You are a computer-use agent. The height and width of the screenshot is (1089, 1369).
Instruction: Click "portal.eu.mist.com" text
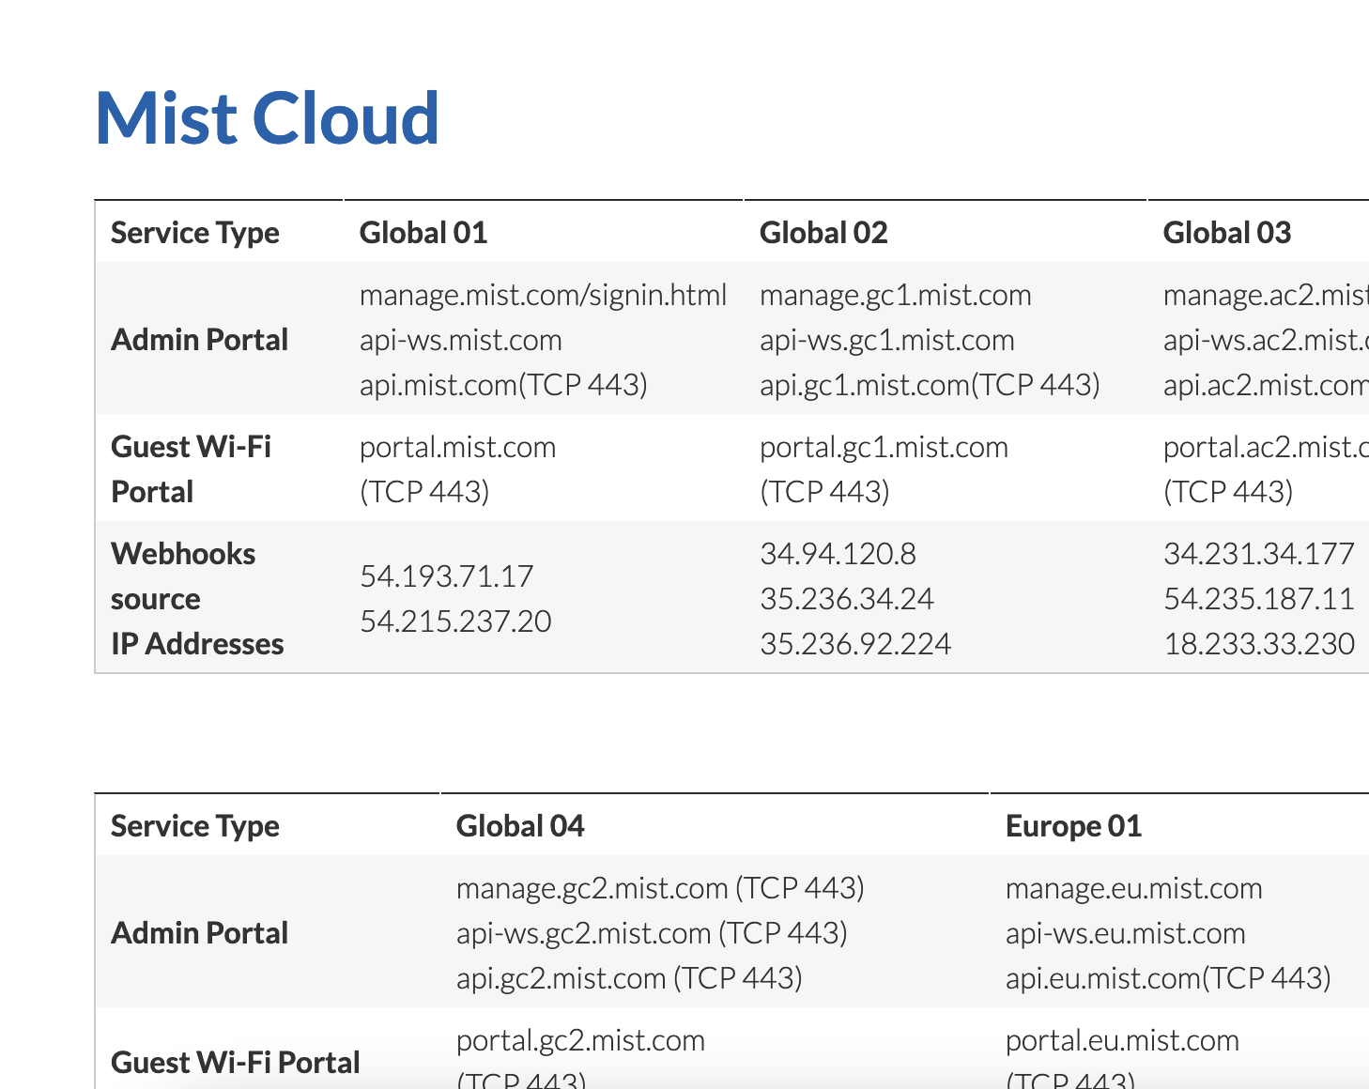tap(1122, 1041)
